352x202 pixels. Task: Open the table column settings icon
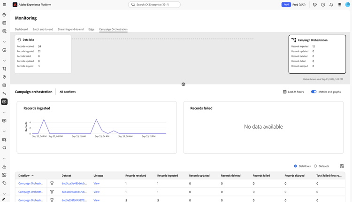pos(342,166)
